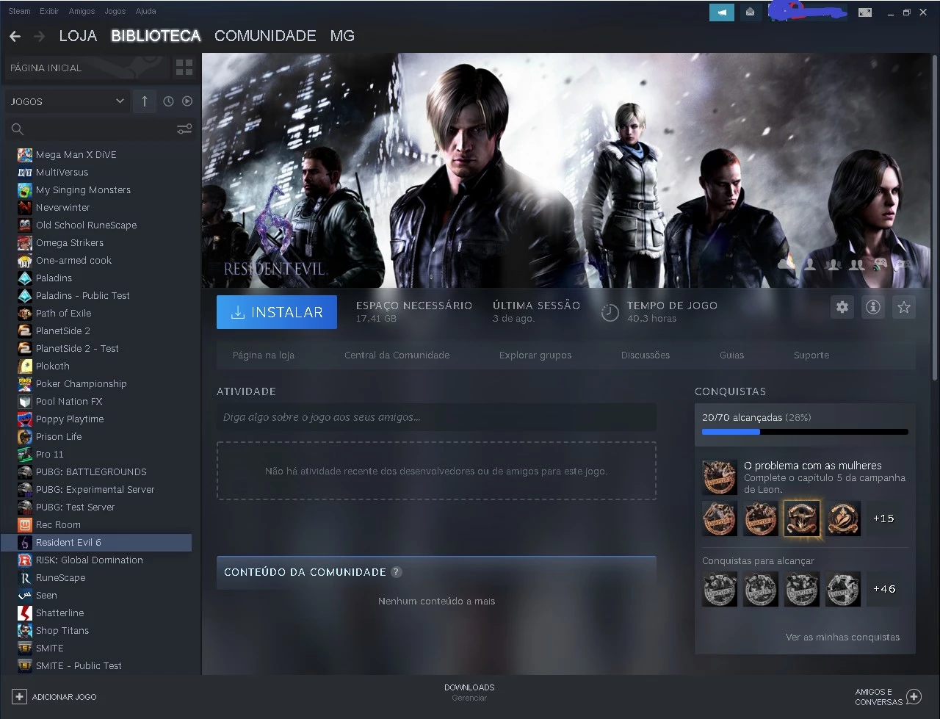Show the +15 more earned achievements
Screen dimensions: 940x719
[x=883, y=519]
